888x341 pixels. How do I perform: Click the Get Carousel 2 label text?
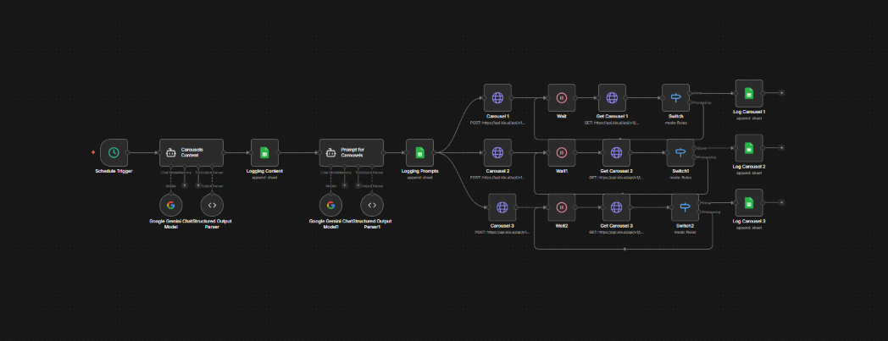point(617,171)
